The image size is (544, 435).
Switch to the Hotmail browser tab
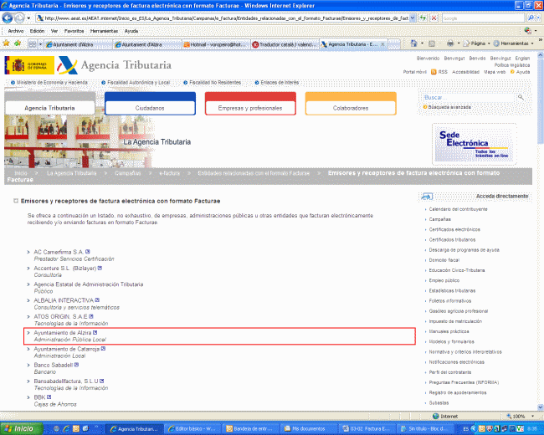pyautogui.click(x=215, y=44)
